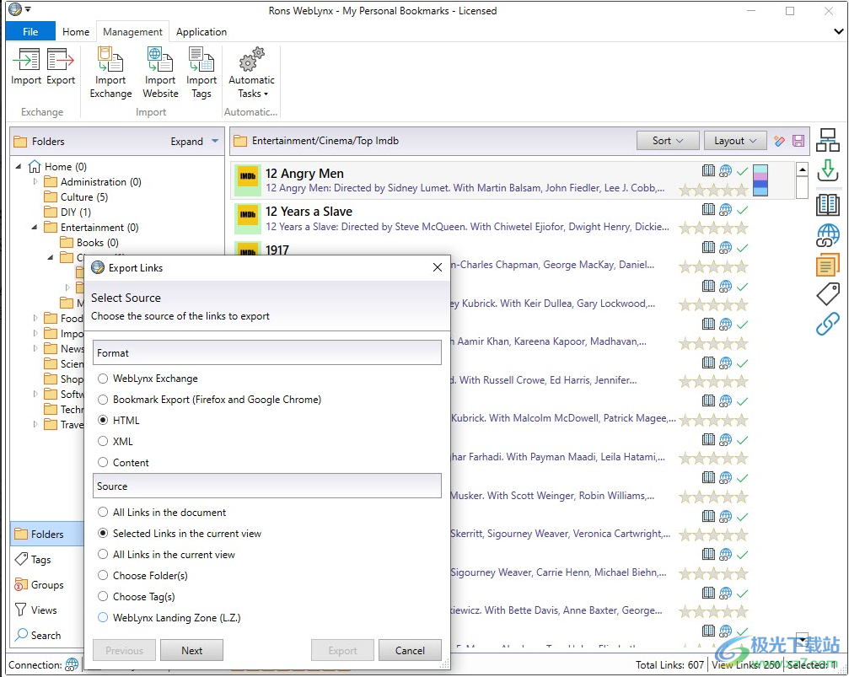
Task: Click the tag icon in right sidebar
Action: [x=828, y=294]
